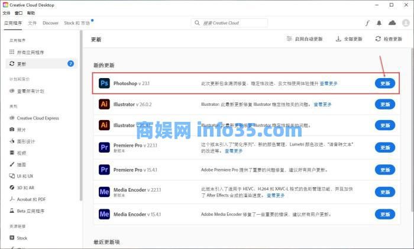Open the File menu in menu bar
The image size is (414, 249).
tap(7, 13)
